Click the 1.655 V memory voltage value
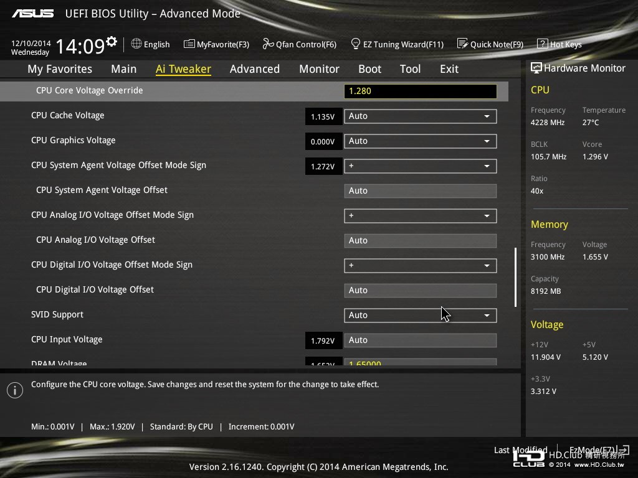638x478 pixels. 595,257
